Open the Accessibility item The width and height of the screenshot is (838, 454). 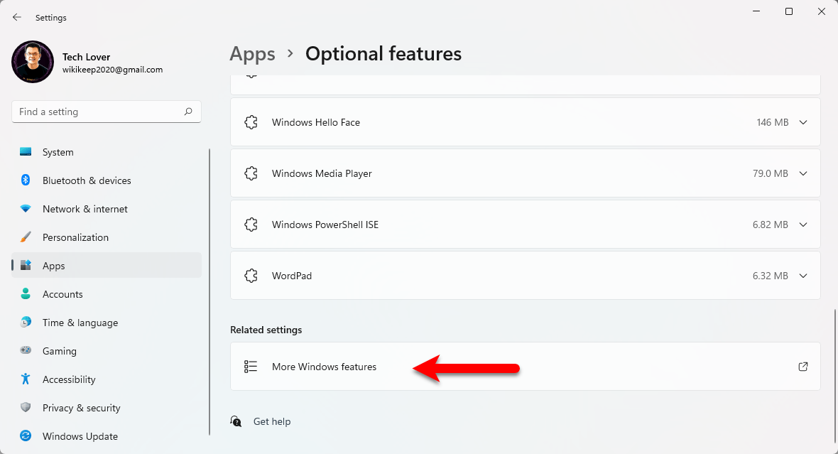pyautogui.click(x=107, y=379)
